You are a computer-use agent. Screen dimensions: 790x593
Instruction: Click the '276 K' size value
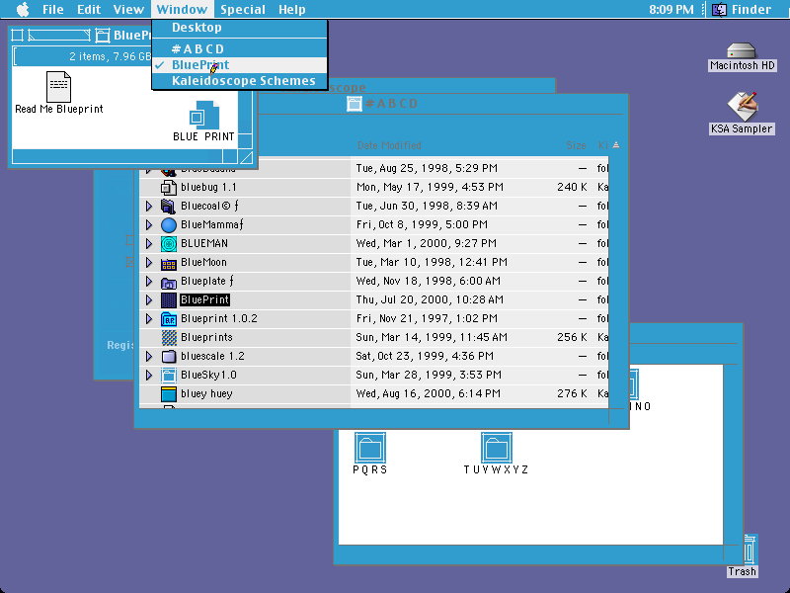pos(572,393)
